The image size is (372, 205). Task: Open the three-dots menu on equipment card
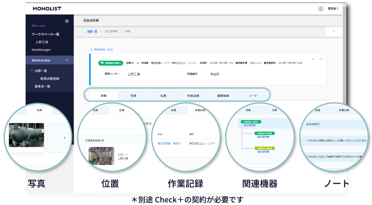click(321, 59)
